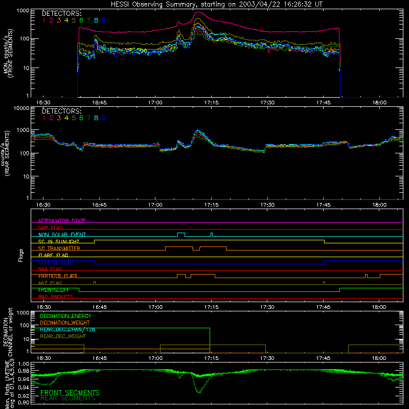The image size is (409, 409).
Task: Click the DETECTORS: label in the rear segments plot
Action: click(62, 111)
